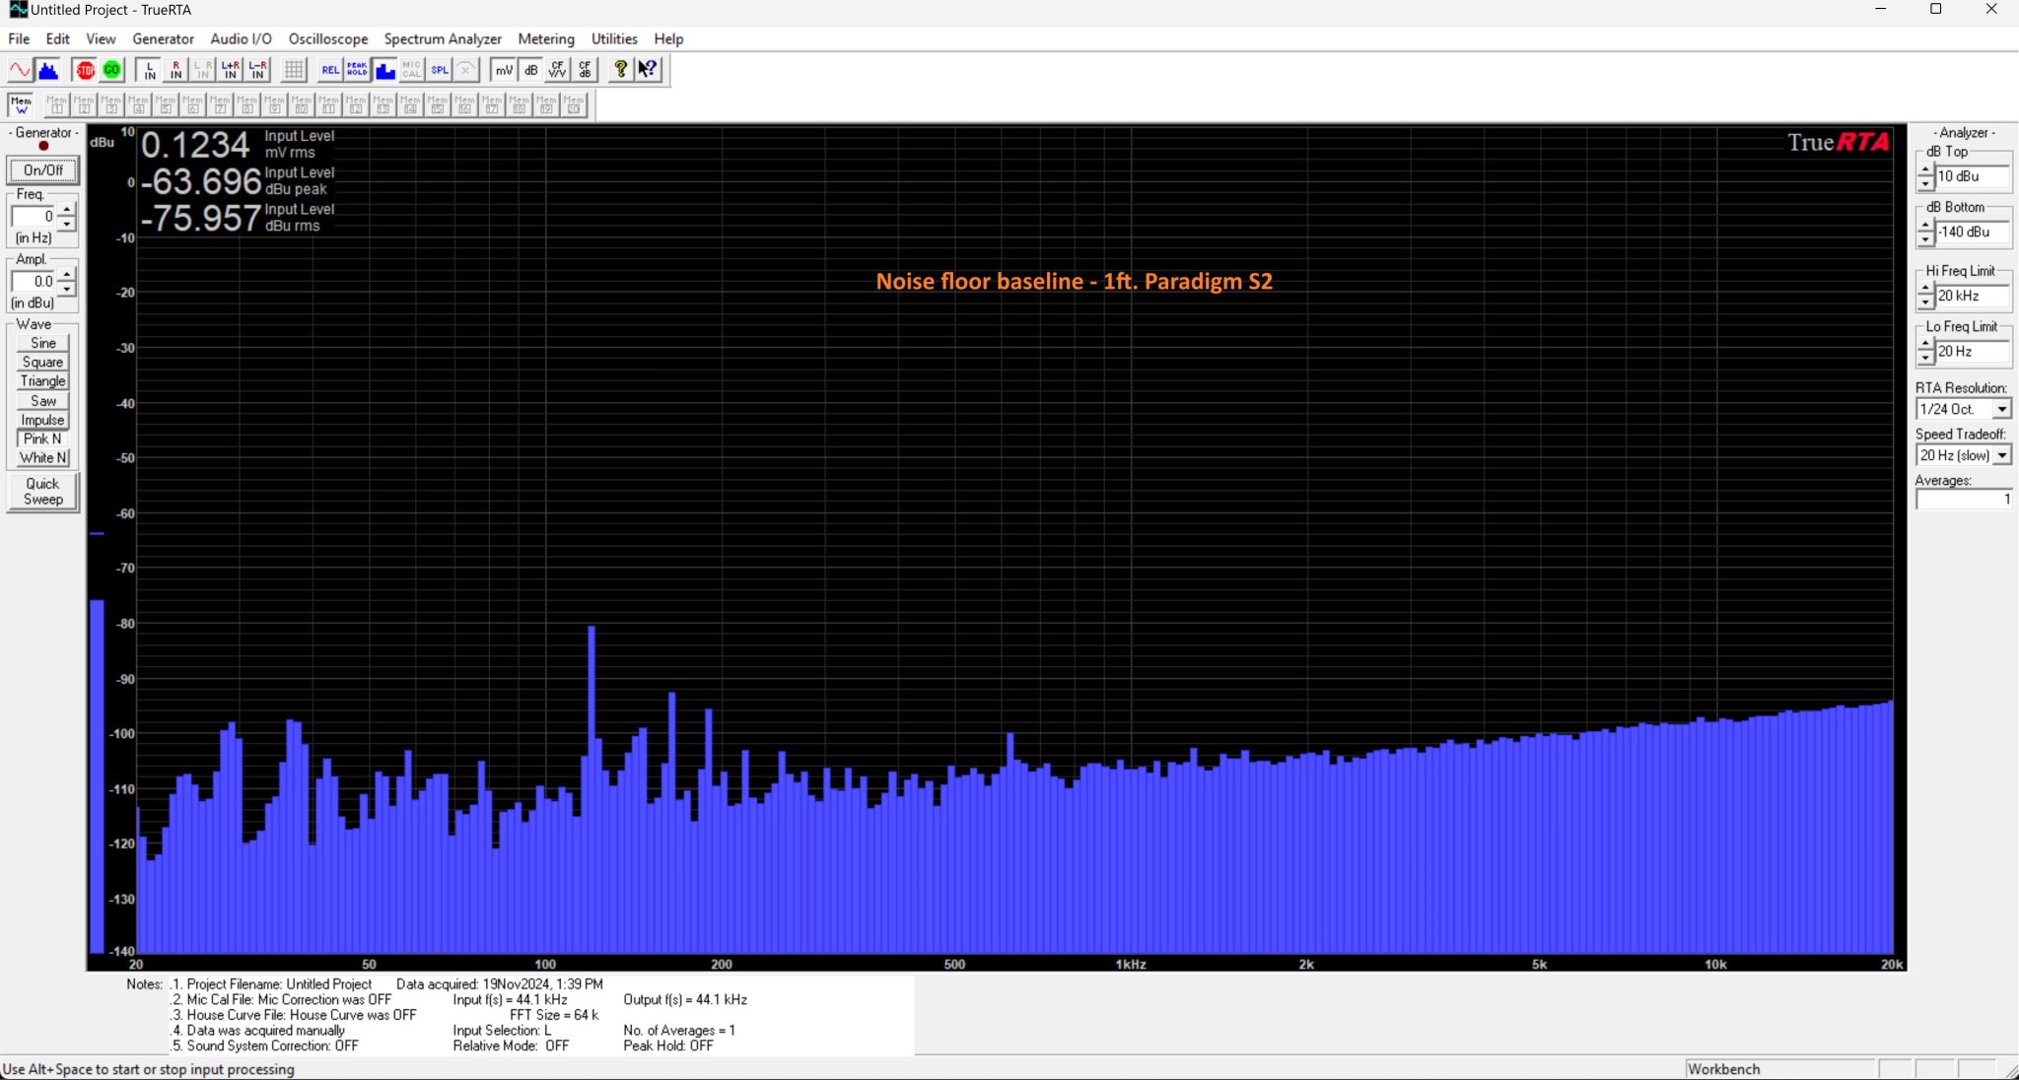Image resolution: width=2019 pixels, height=1080 pixels.
Task: Open help via yellow question mark icon
Action: pyautogui.click(x=620, y=70)
